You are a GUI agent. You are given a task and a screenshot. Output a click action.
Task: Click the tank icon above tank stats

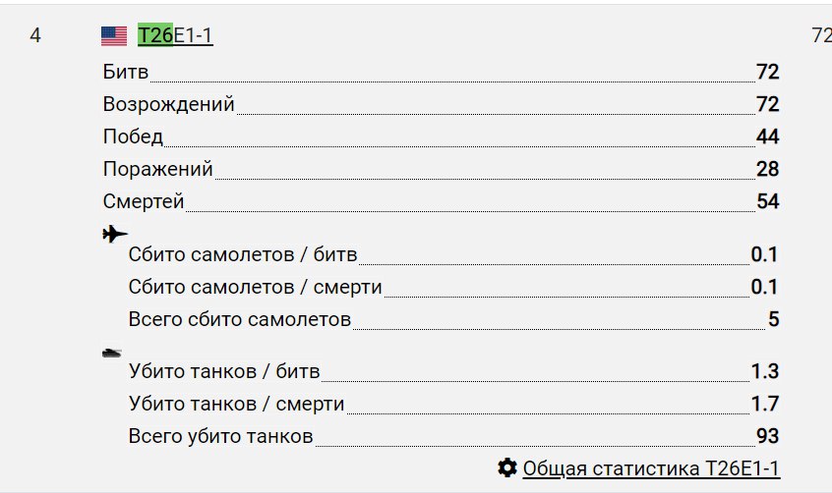pos(112,351)
